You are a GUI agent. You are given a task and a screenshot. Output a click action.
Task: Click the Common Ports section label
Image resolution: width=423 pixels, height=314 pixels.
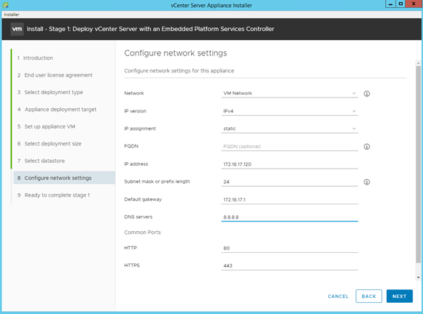143,233
